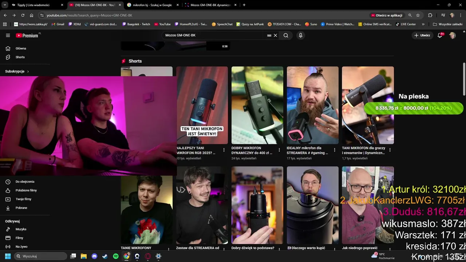Bookmark this page with star icon
The width and height of the screenshot is (466, 262).
pos(418,15)
